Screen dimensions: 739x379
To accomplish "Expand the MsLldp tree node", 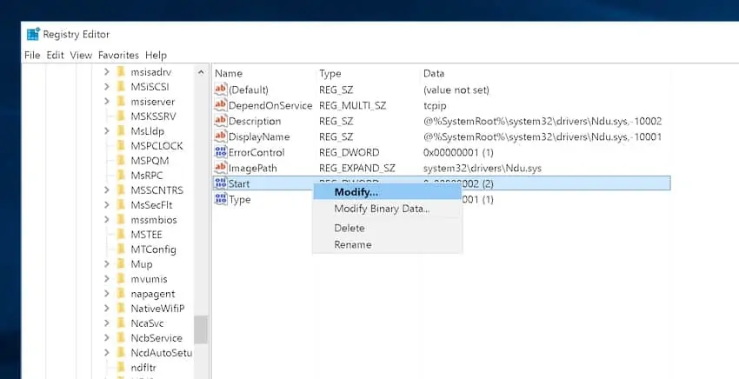I will pyautogui.click(x=107, y=130).
